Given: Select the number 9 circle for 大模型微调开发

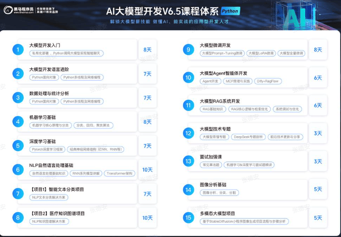Looking at the screenshot, I should point(188,49).
